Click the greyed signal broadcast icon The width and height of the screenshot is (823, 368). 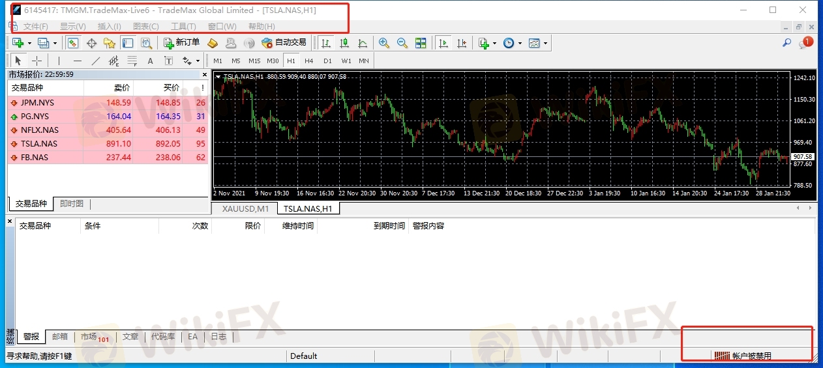249,43
